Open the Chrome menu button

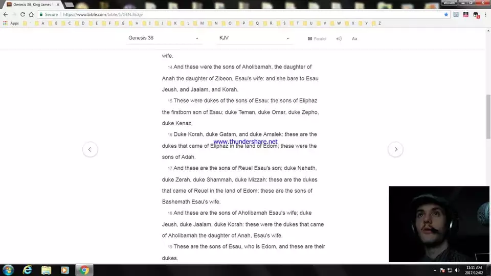(x=485, y=15)
